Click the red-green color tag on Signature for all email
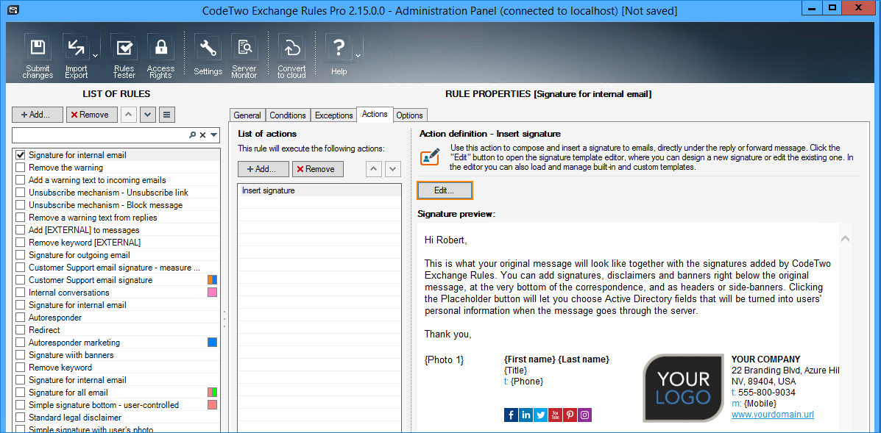 point(213,392)
